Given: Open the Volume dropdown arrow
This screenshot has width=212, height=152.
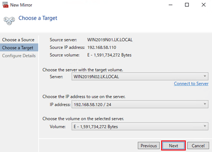Looking at the screenshot, I should tap(205, 126).
